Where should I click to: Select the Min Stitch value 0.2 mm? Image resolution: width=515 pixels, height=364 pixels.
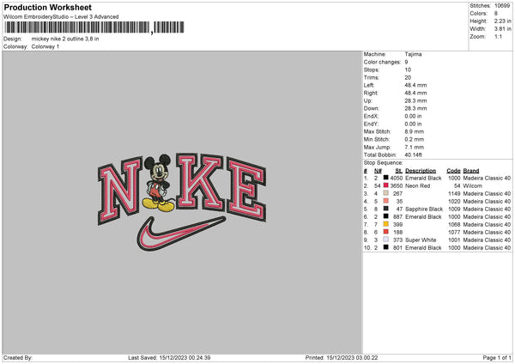(x=415, y=140)
